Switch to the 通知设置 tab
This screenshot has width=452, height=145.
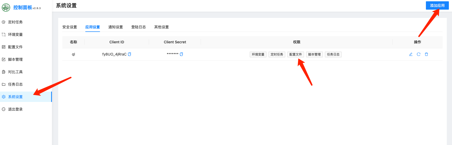pyautogui.click(x=116, y=27)
